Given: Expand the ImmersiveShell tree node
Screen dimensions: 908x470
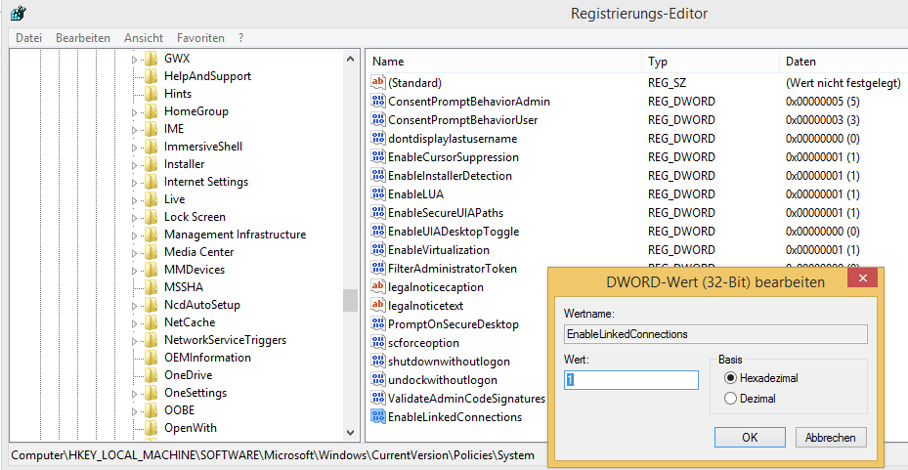Looking at the screenshot, I should tap(134, 147).
